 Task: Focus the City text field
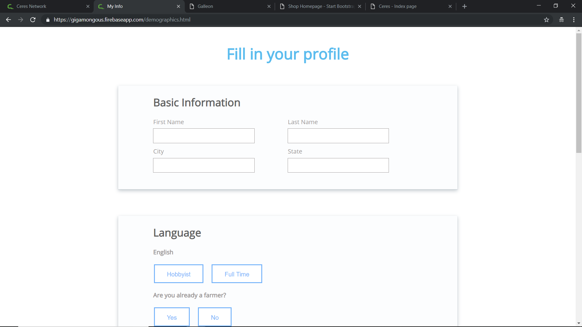[x=204, y=165]
